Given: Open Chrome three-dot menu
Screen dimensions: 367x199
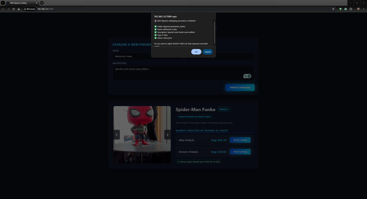Looking at the screenshot, I should tap(363, 9).
